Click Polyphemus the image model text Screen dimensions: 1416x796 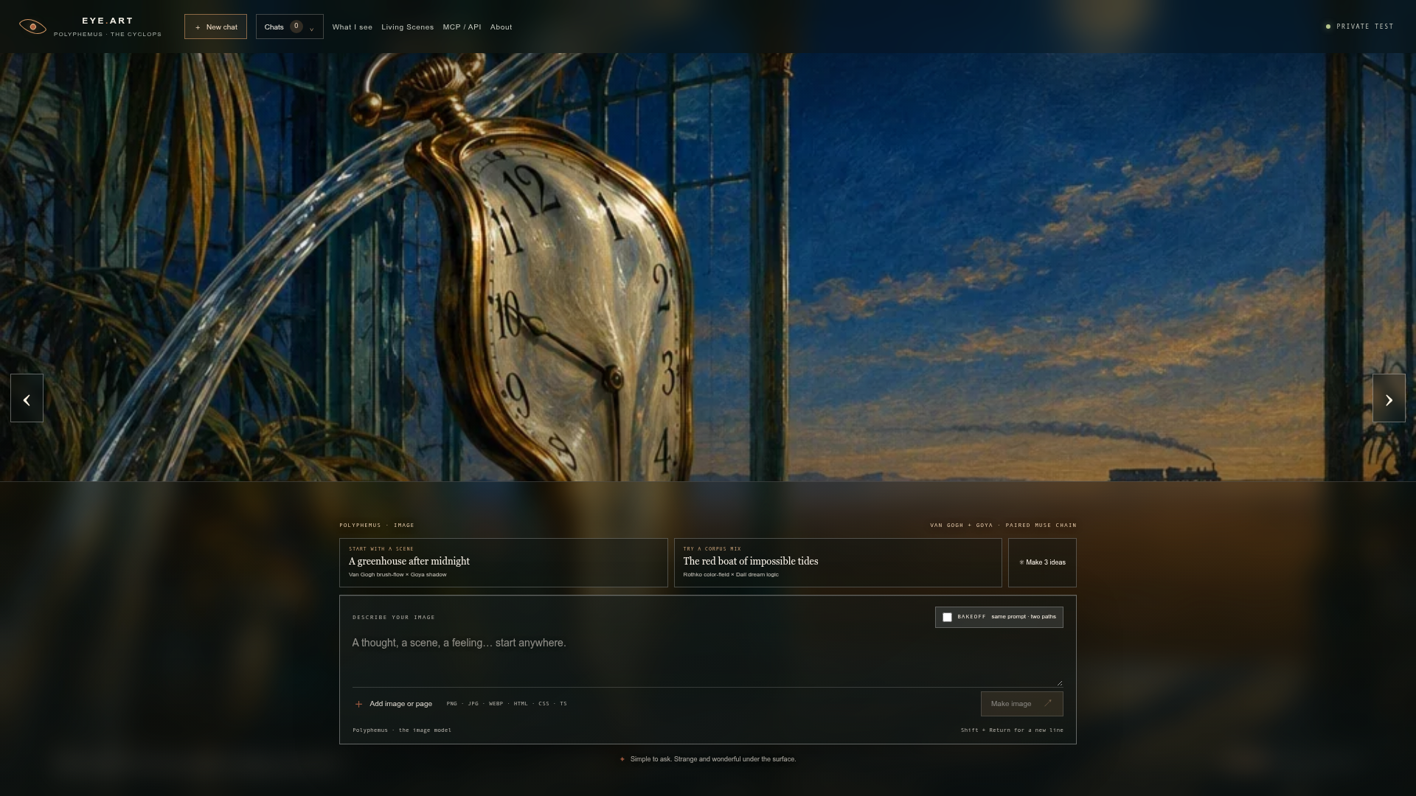coord(402,730)
